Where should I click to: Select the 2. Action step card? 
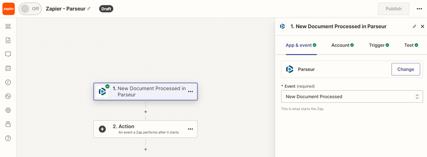click(x=146, y=129)
